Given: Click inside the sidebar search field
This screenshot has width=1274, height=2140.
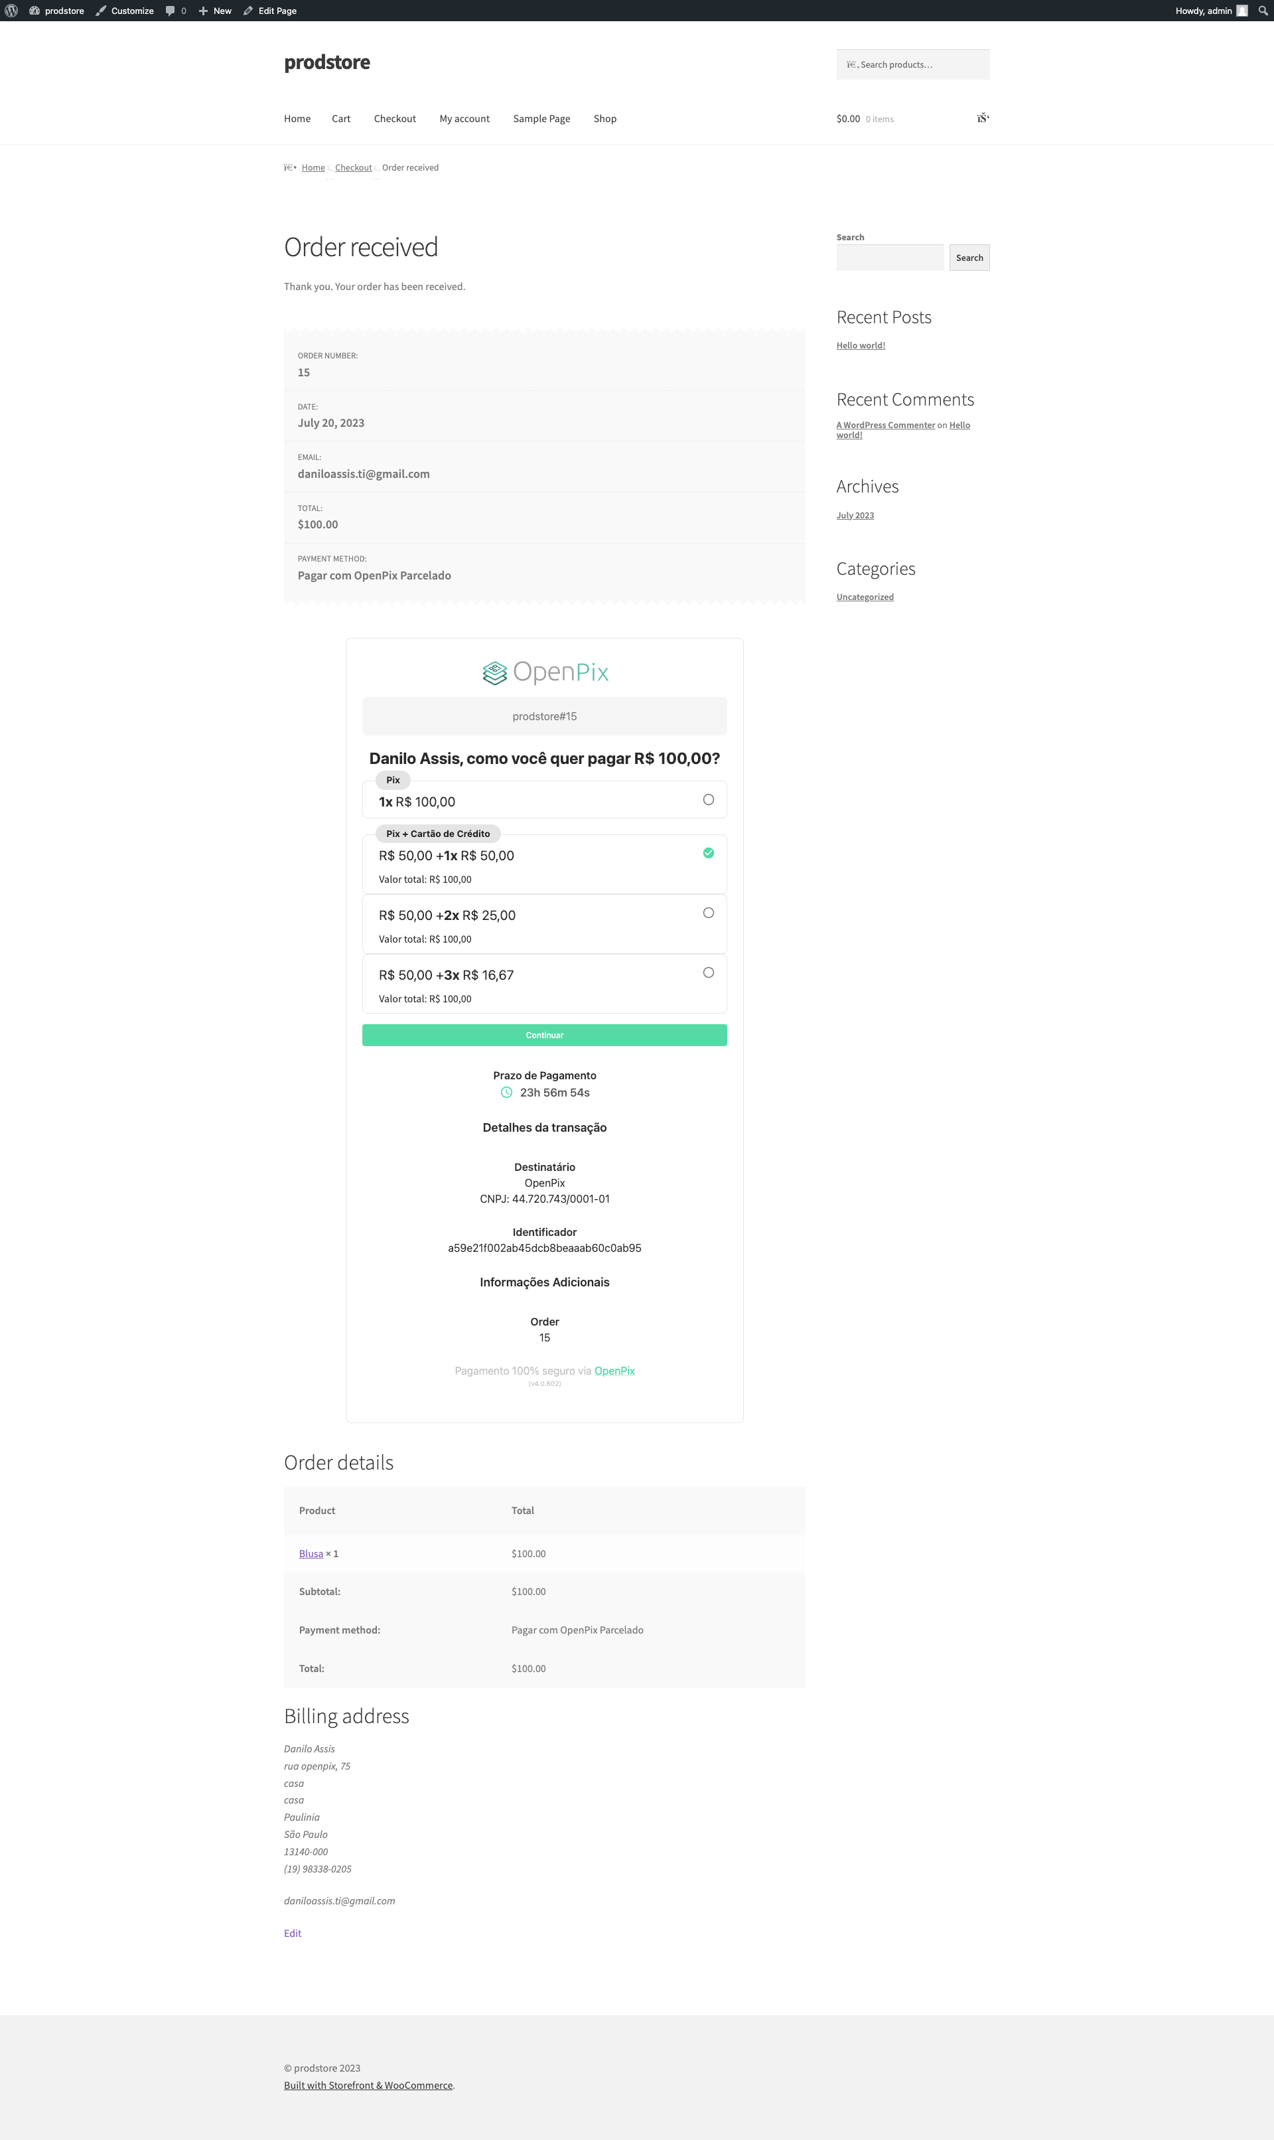Looking at the screenshot, I should 889,257.
